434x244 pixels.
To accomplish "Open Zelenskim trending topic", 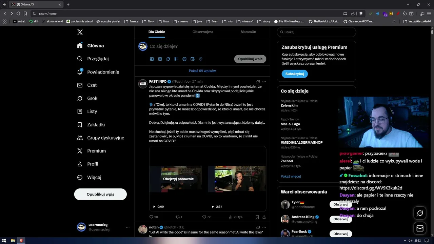I will 289,105.
